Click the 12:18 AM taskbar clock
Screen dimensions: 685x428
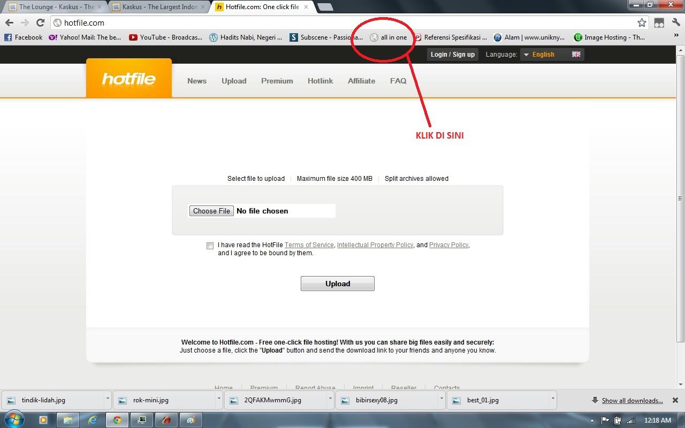tap(658, 420)
